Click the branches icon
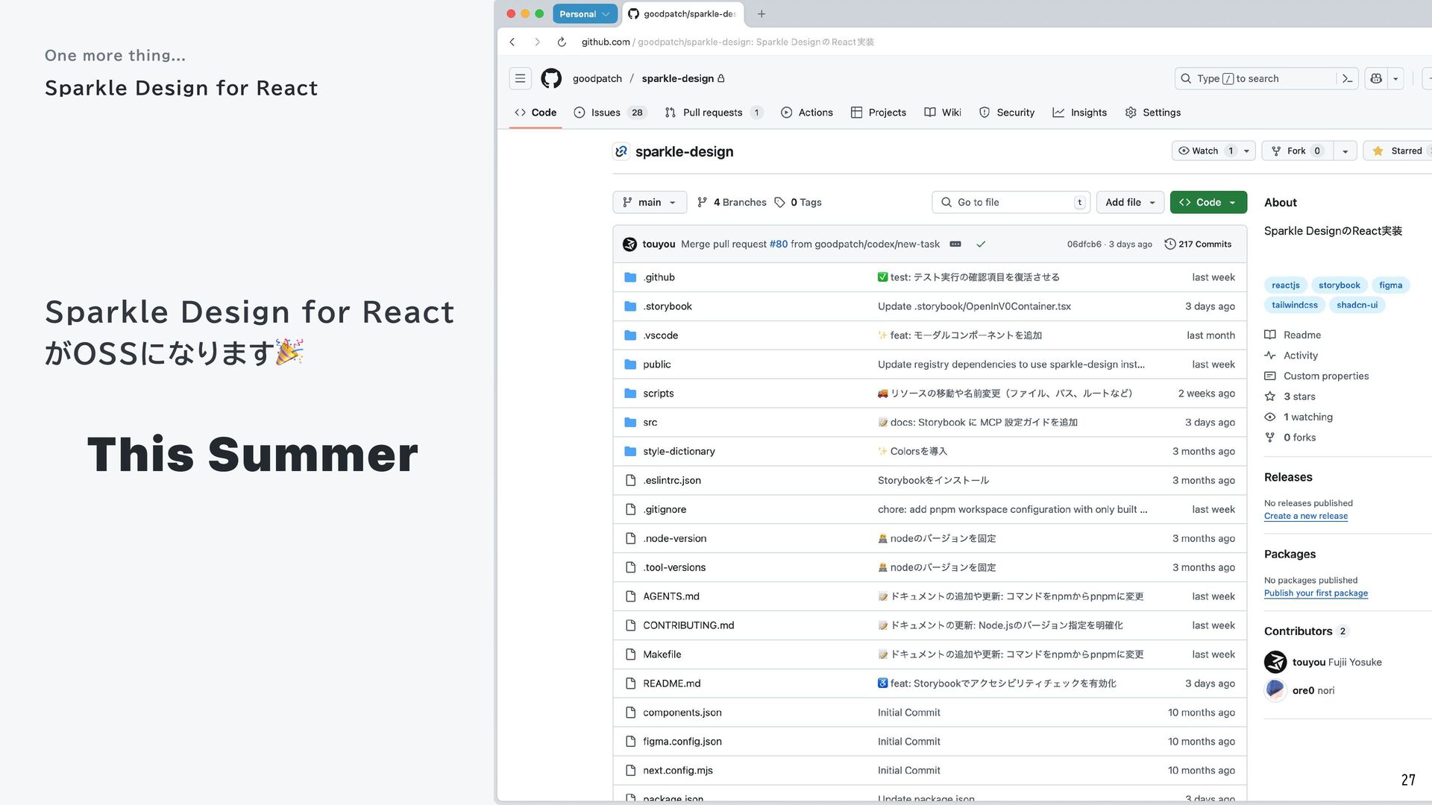The image size is (1432, 805). pyautogui.click(x=702, y=202)
